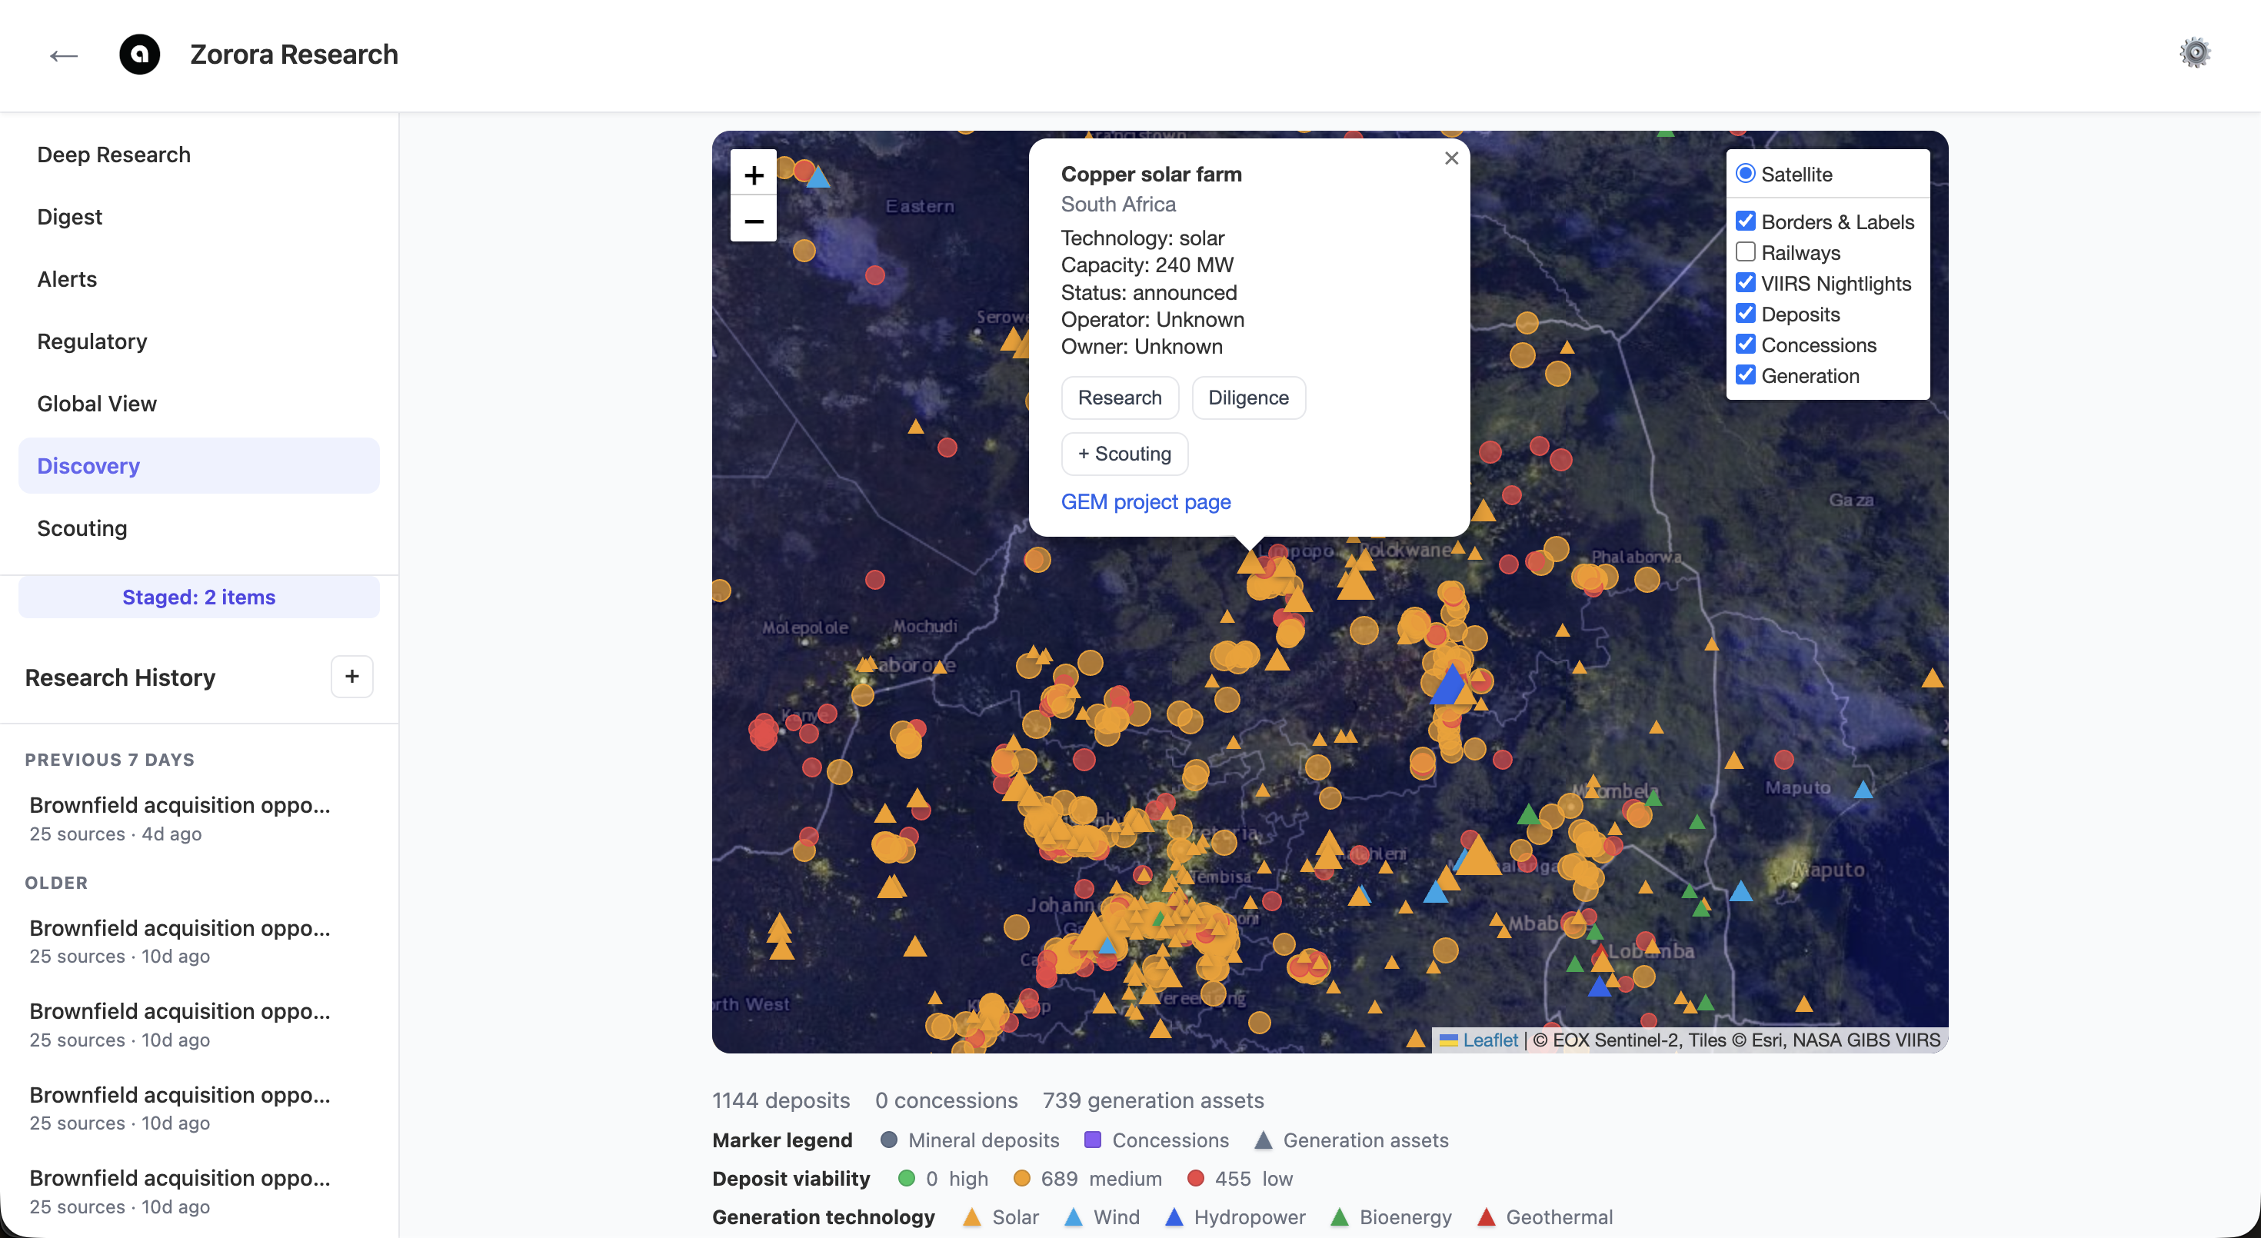Screen dimensions: 2261x1238
Task: Click the Zorora circular logo
Action: tap(139, 55)
